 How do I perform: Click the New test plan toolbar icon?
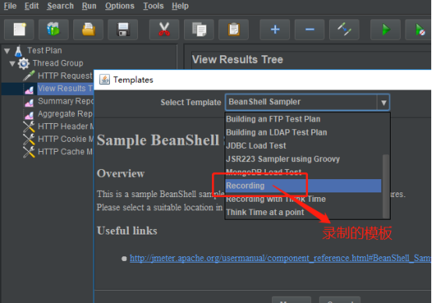click(x=19, y=30)
